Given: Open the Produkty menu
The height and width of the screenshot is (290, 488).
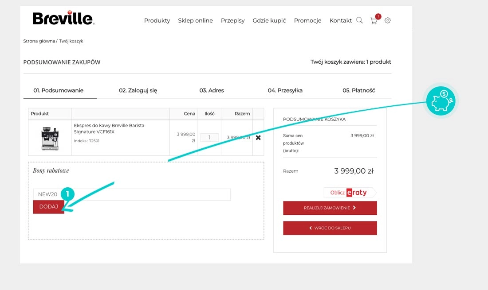Looking at the screenshot, I should point(157,20).
